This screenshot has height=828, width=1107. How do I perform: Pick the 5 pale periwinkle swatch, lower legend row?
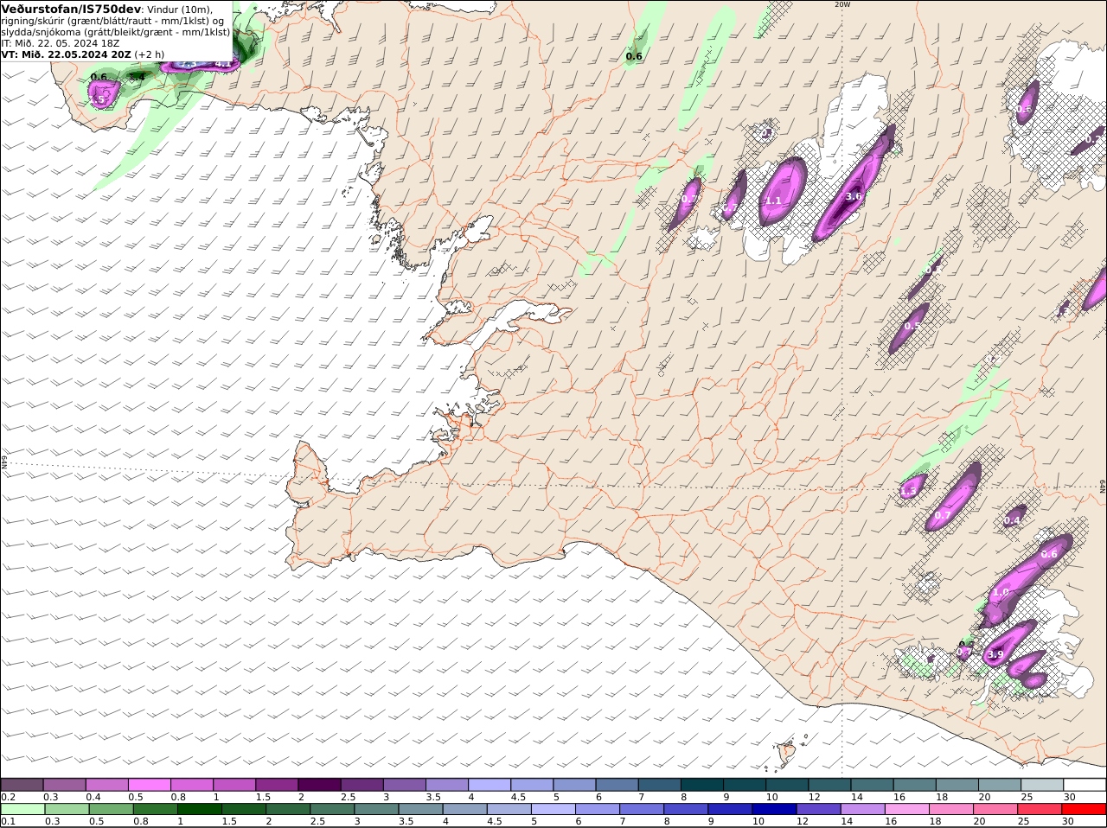553,810
